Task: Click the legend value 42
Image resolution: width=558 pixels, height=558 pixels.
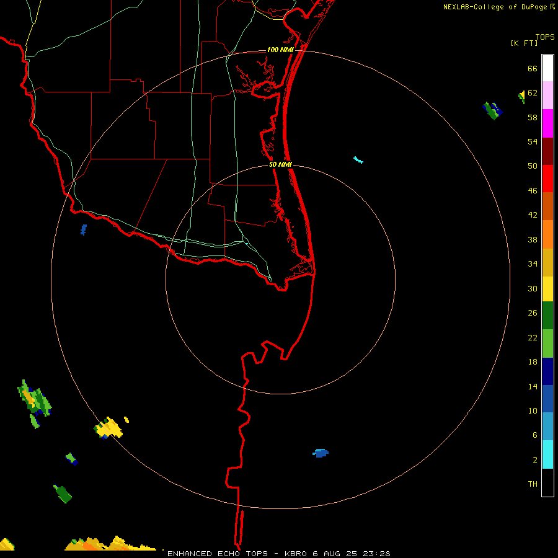Action: tap(533, 215)
